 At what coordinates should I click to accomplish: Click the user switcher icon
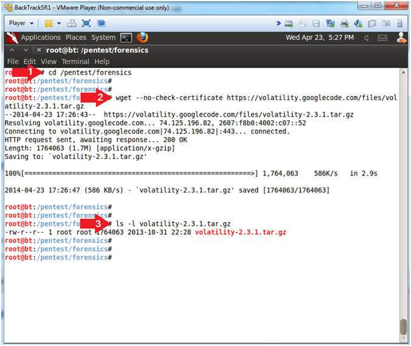click(x=401, y=38)
